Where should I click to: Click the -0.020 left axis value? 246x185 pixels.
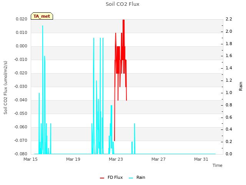21,73
